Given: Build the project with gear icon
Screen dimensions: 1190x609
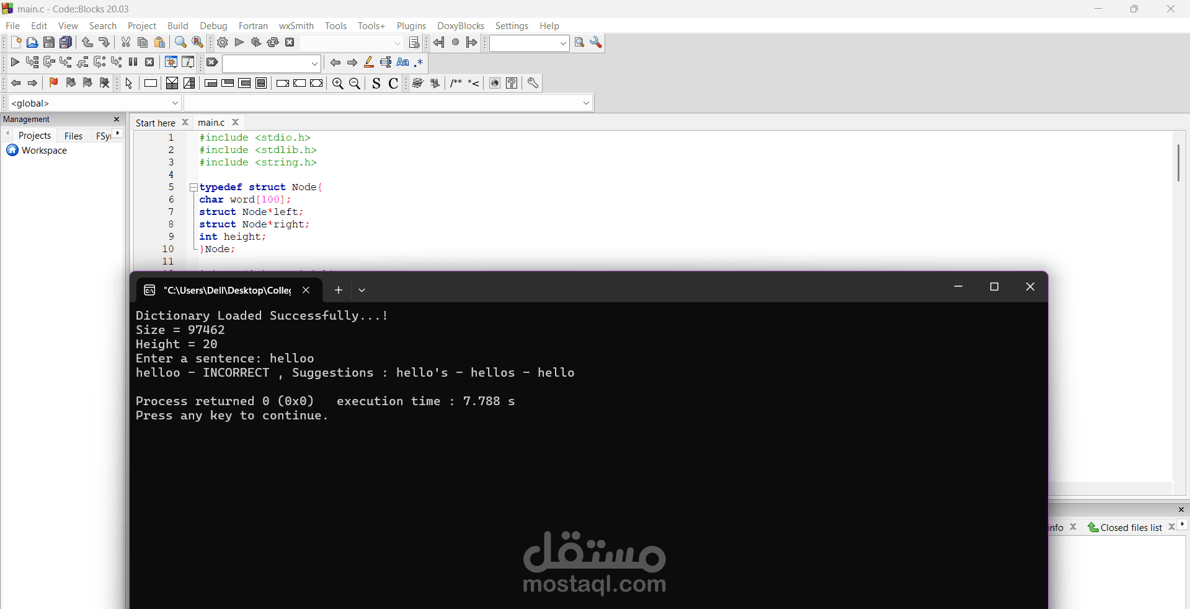Looking at the screenshot, I should [x=223, y=43].
